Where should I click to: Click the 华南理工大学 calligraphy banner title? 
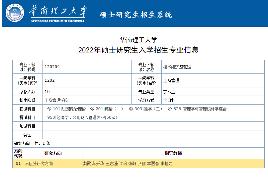pos(58,11)
